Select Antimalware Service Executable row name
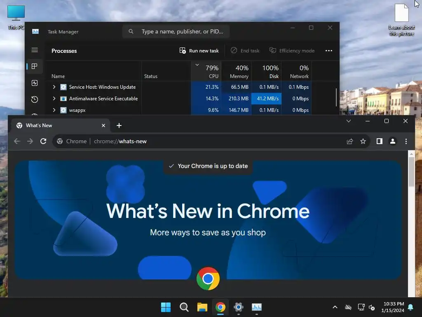Screen dimensions: 422x317 pyautogui.click(x=103, y=99)
